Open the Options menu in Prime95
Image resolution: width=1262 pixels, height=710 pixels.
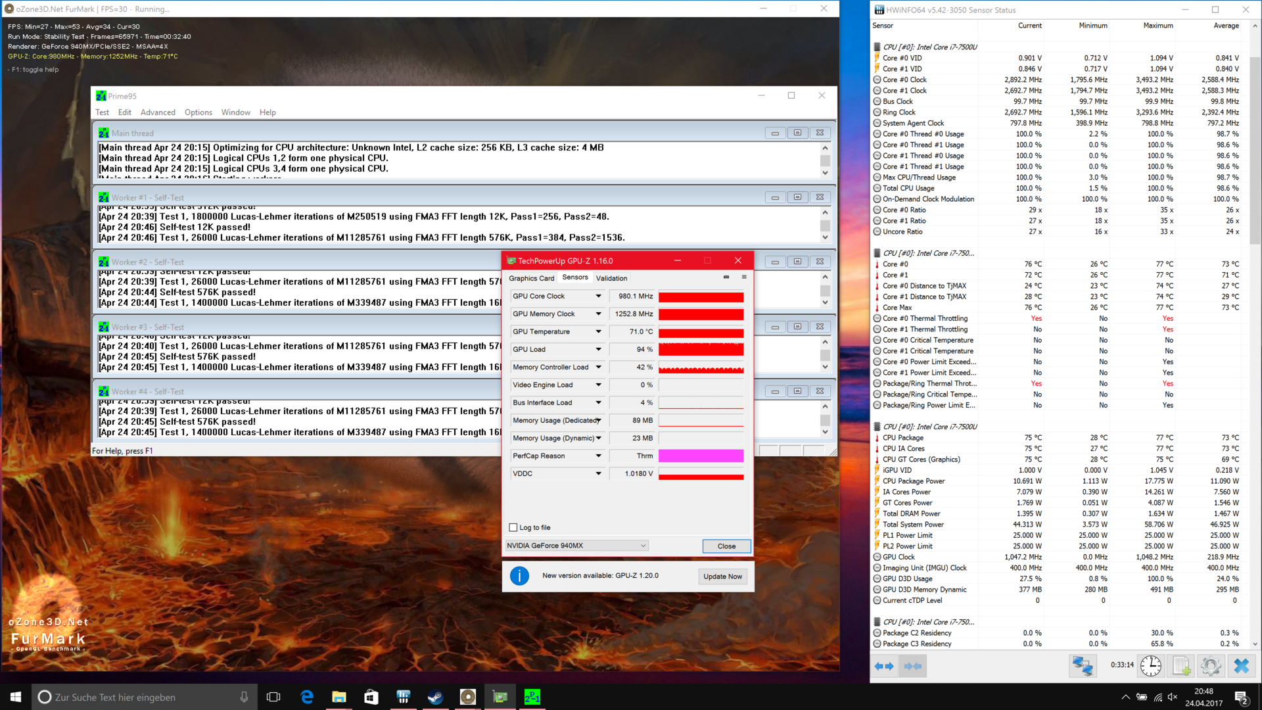click(x=199, y=112)
